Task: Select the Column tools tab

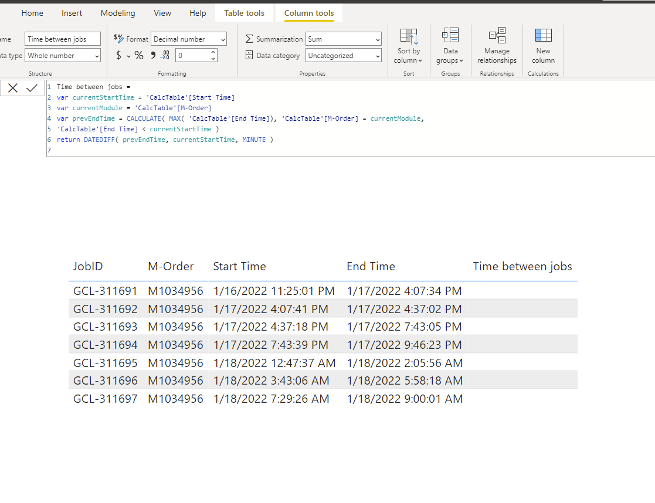Action: (309, 13)
